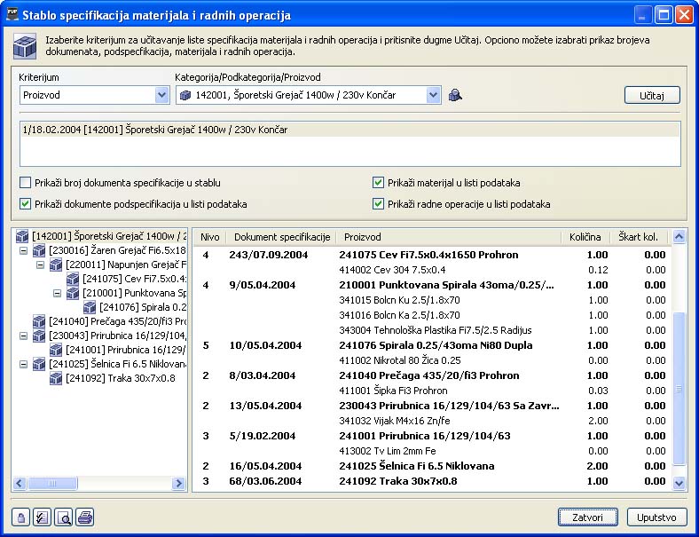The width and height of the screenshot is (699, 537).
Task: Collapse the [241025] Šelnica Fi 6.5 node
Action: [23, 365]
